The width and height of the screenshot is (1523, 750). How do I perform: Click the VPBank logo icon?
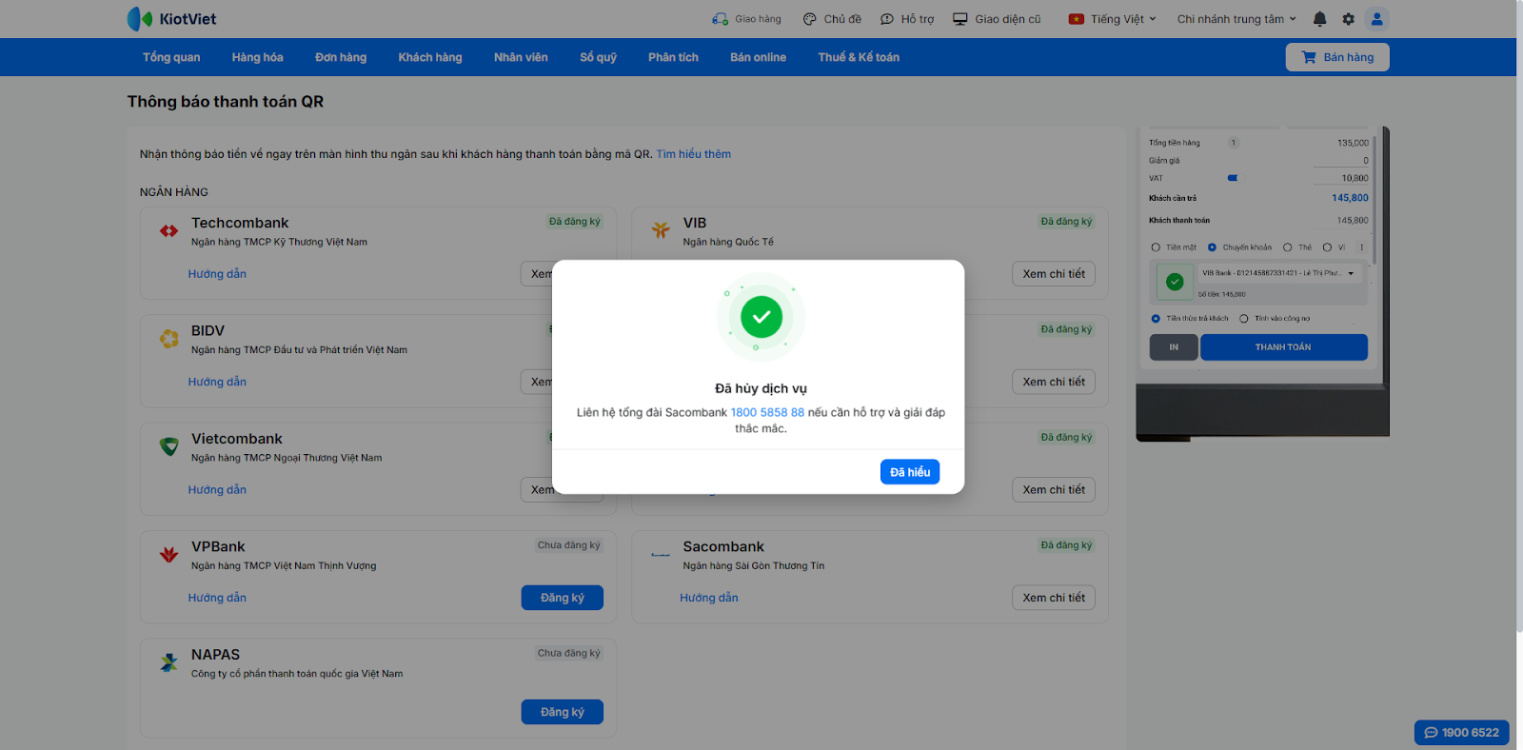click(169, 555)
